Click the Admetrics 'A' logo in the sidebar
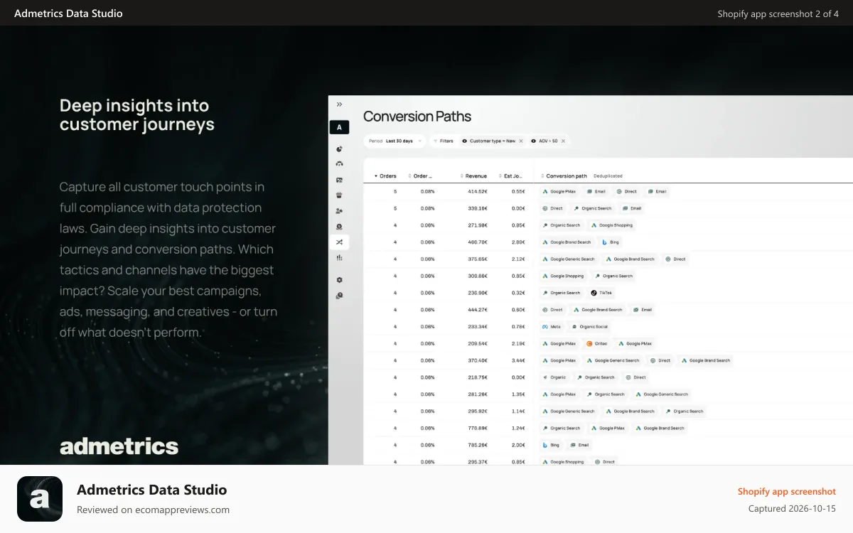Image resolution: width=853 pixels, height=533 pixels. click(x=339, y=127)
